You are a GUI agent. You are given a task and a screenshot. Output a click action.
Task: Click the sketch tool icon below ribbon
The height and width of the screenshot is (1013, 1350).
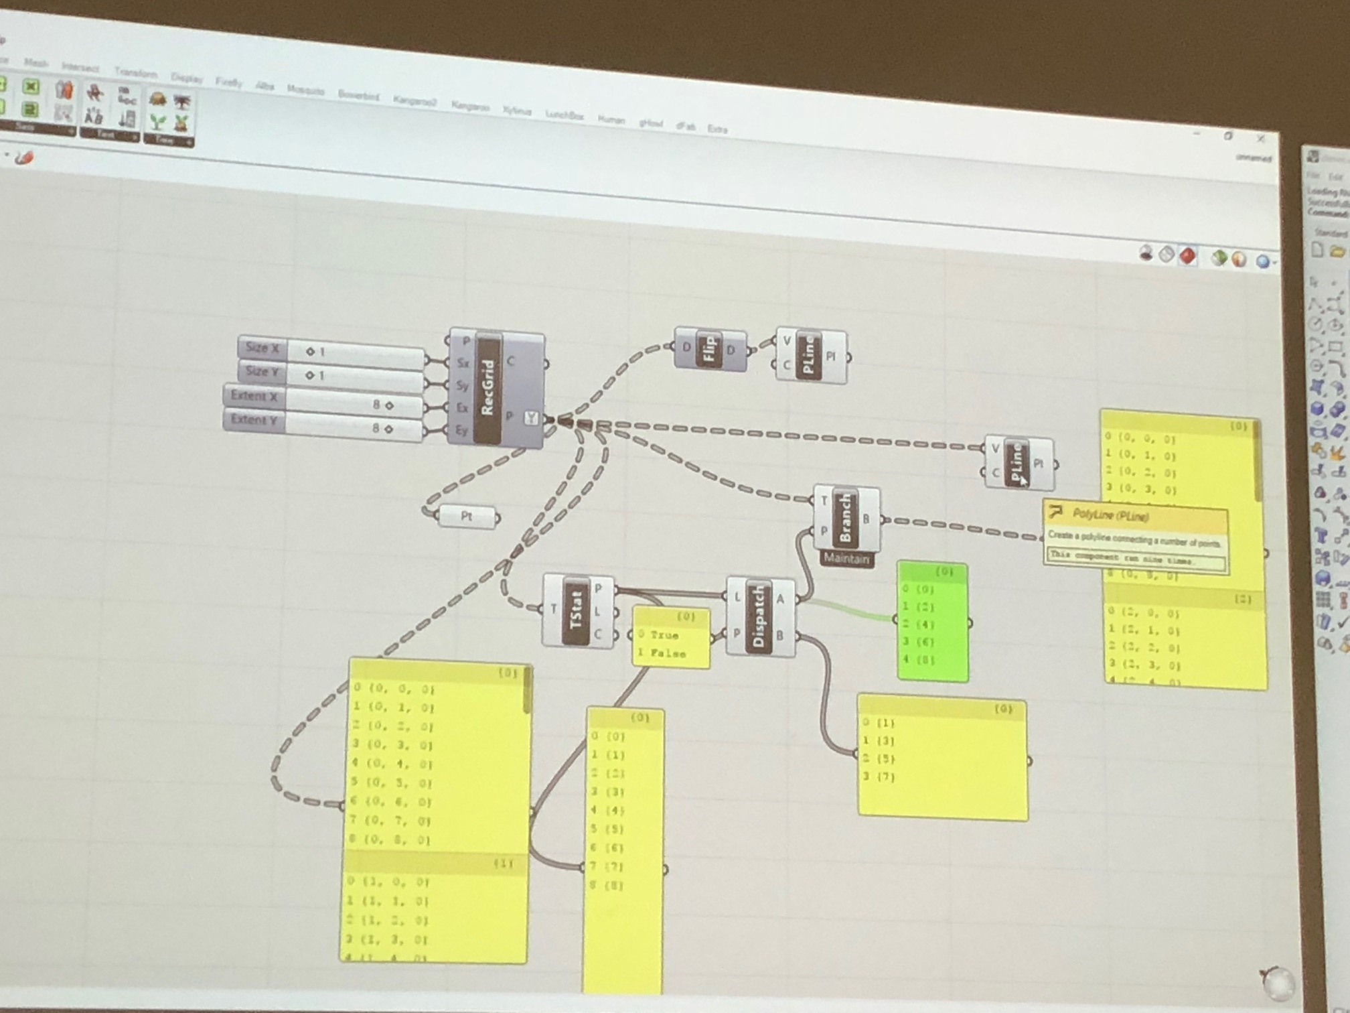tap(25, 158)
